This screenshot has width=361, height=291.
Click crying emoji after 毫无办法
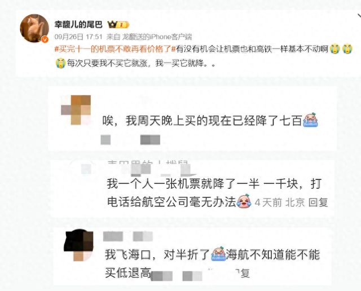click(244, 201)
